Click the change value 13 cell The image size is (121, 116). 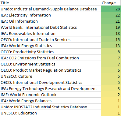point(111,46)
